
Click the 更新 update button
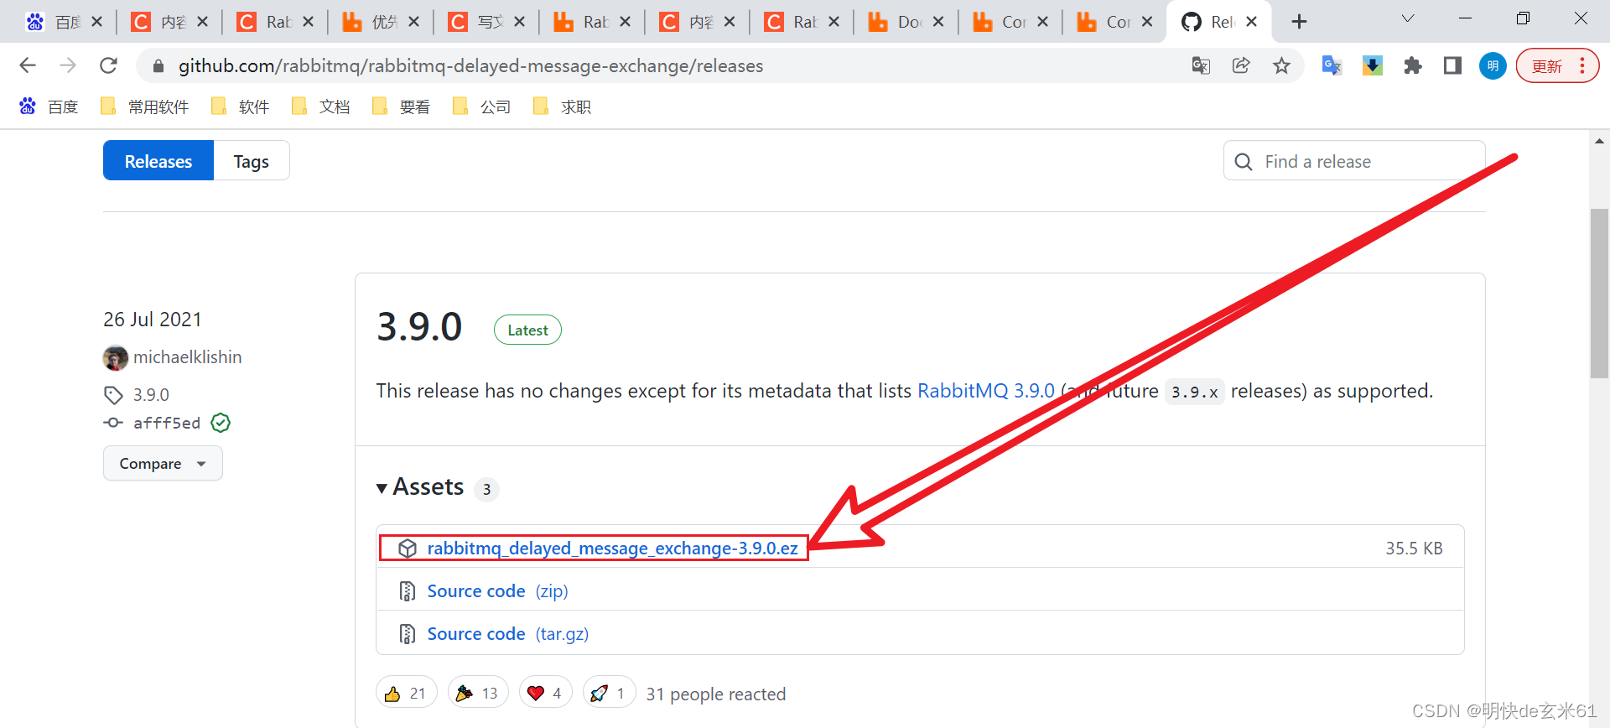click(1557, 65)
